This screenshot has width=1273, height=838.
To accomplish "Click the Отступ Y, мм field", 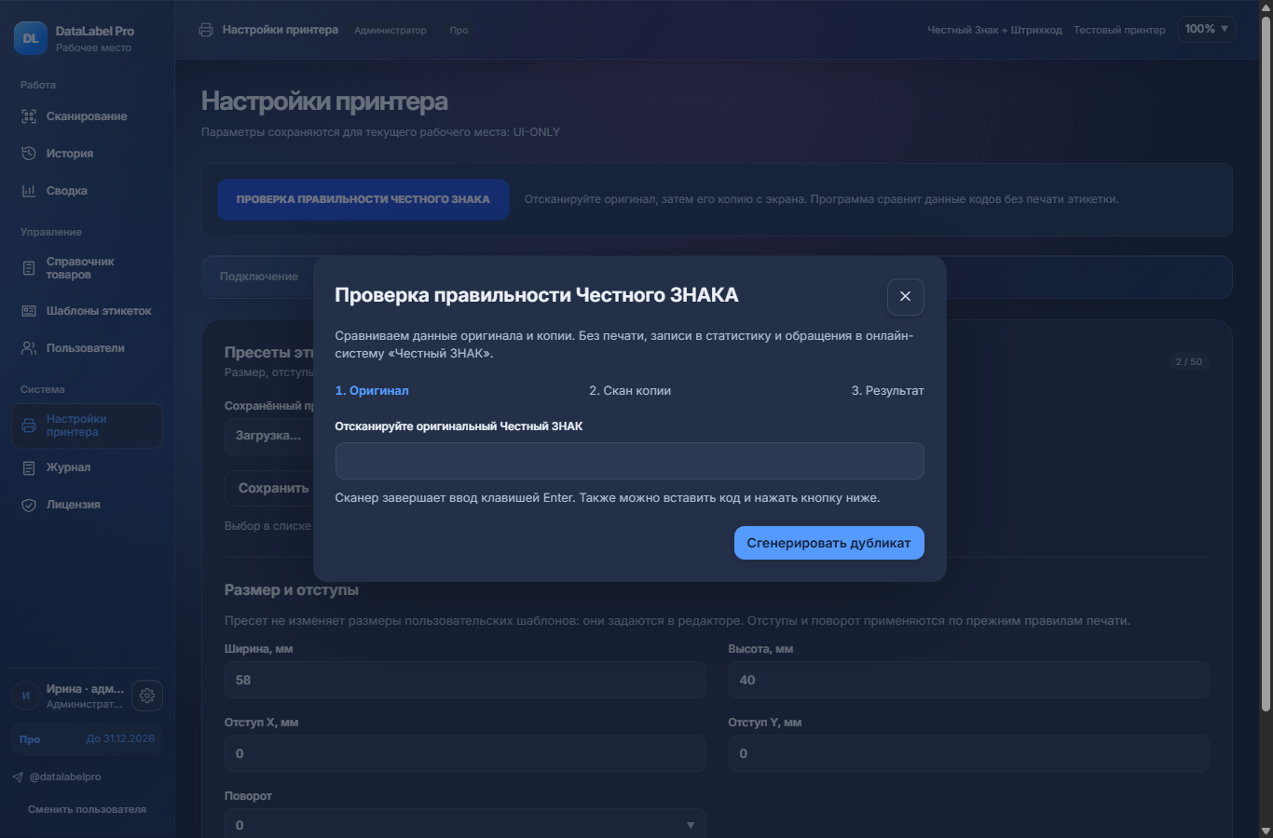I will (x=968, y=753).
